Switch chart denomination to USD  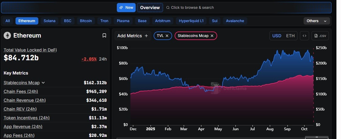(x=277, y=36)
